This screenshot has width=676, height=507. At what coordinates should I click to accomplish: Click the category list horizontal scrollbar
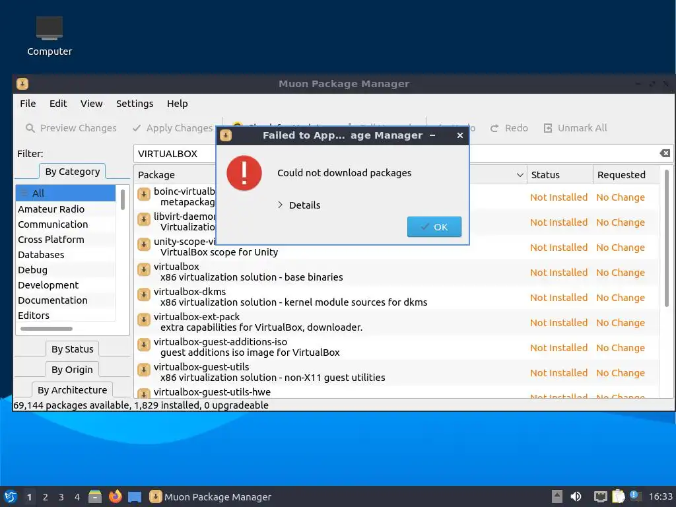pyautogui.click(x=46, y=329)
